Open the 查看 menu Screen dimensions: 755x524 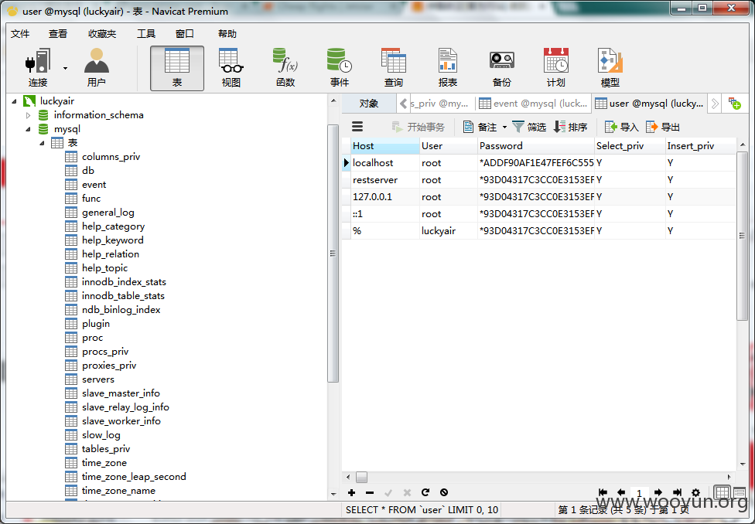coord(58,34)
